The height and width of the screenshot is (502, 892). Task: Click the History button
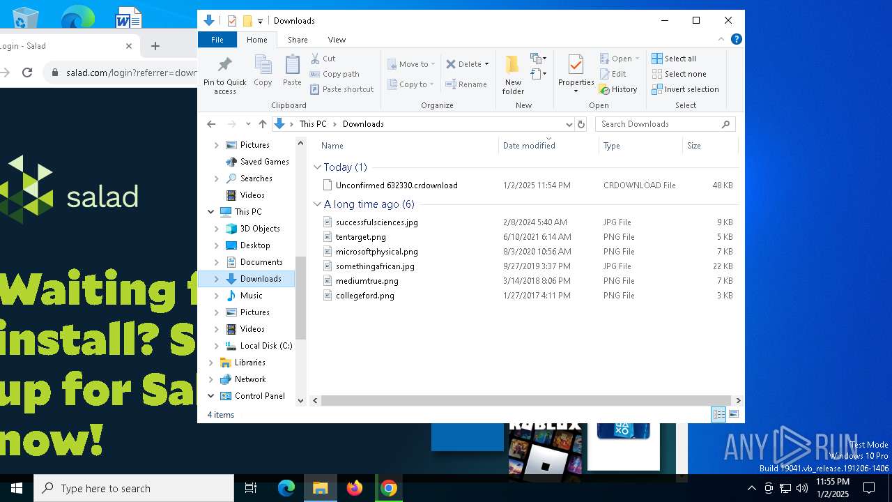(x=618, y=89)
